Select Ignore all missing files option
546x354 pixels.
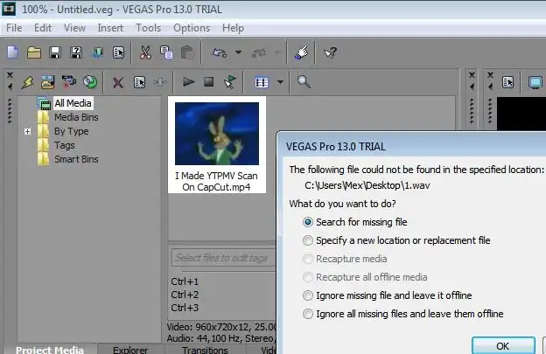click(x=402, y=314)
